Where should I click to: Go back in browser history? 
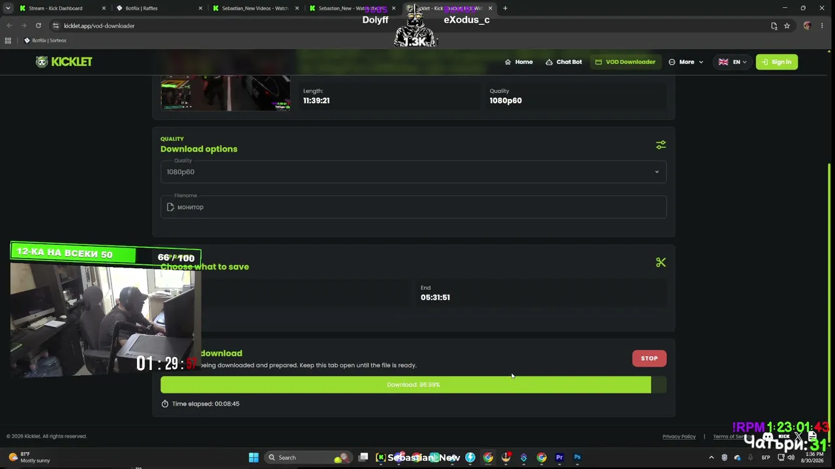9,25
